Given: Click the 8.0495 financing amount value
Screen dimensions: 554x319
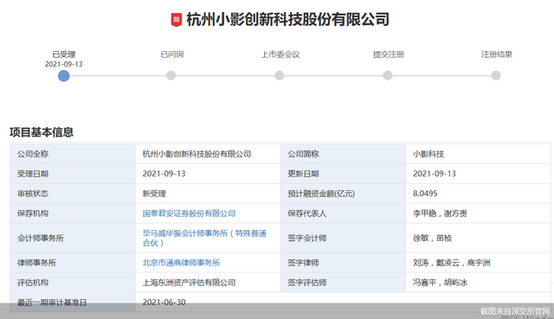Looking at the screenshot, I should (425, 194).
